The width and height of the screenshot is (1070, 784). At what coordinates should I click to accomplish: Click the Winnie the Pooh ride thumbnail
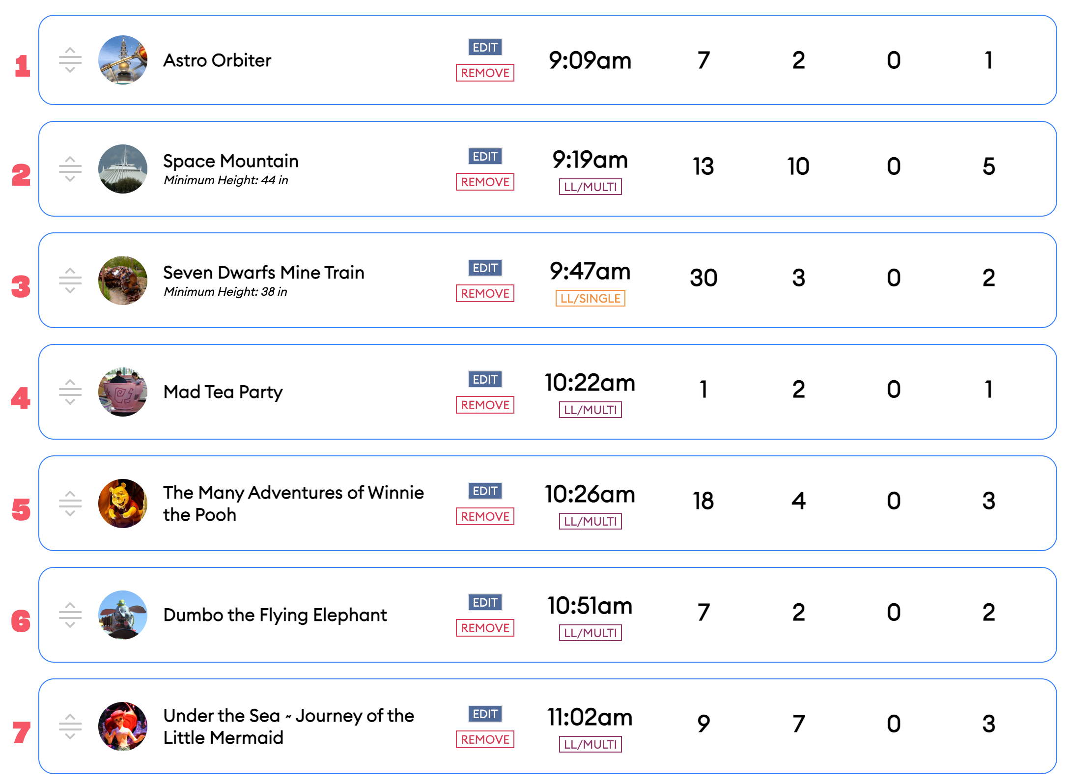(123, 504)
